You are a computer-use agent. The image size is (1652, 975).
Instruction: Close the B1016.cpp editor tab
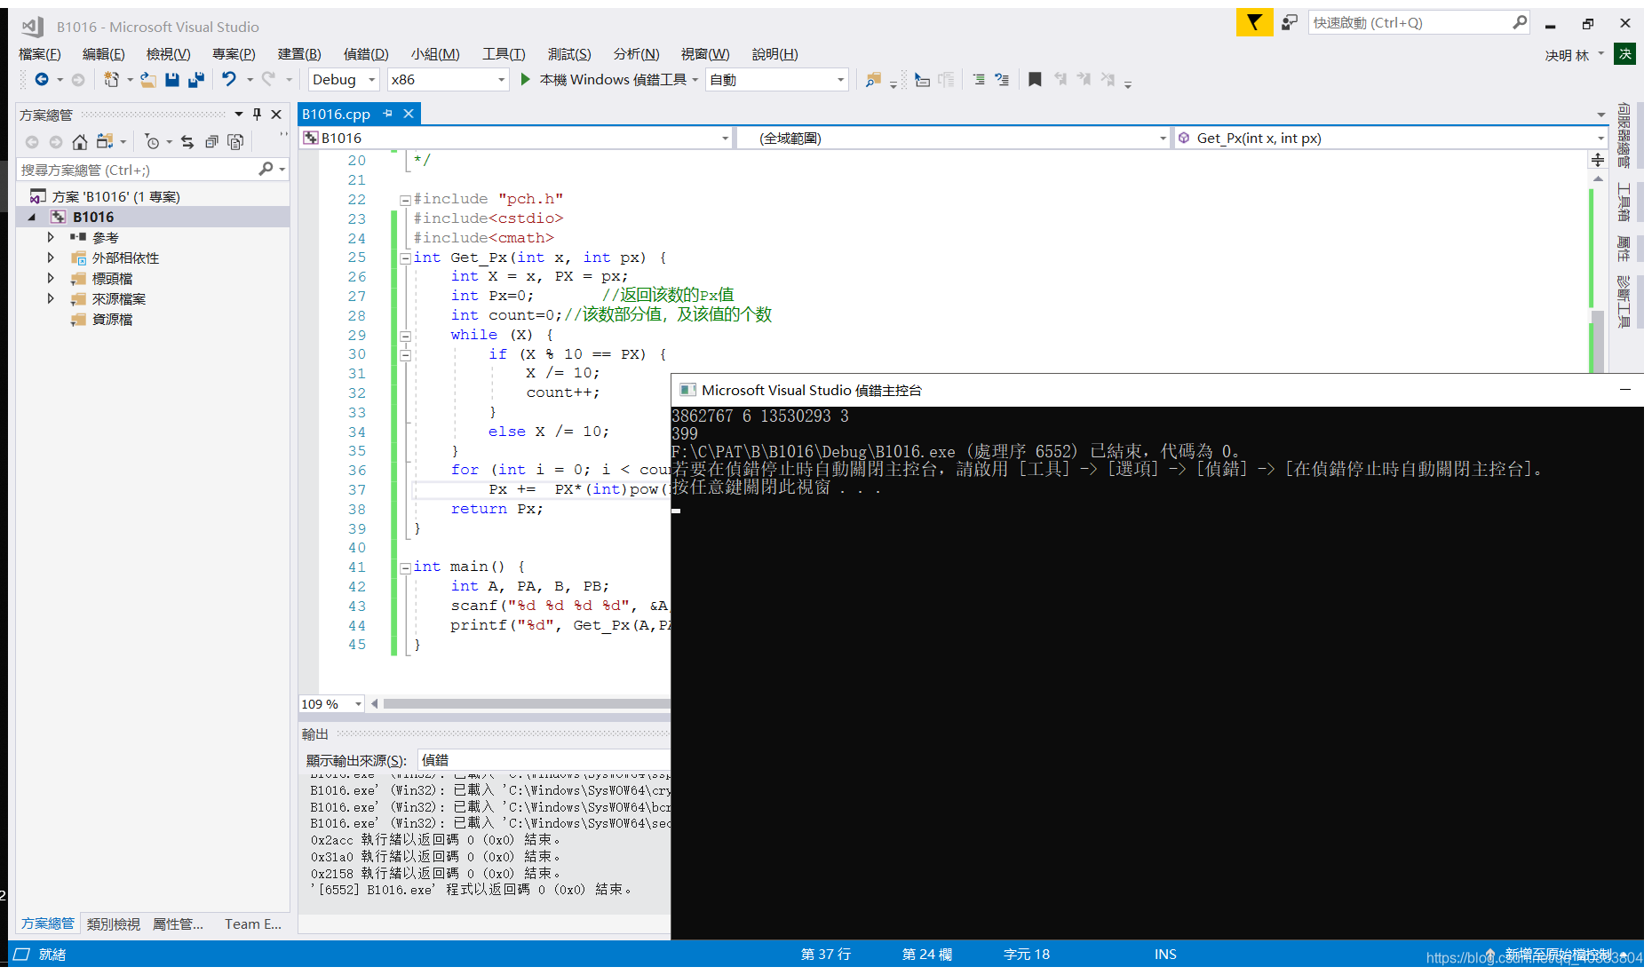[409, 114]
